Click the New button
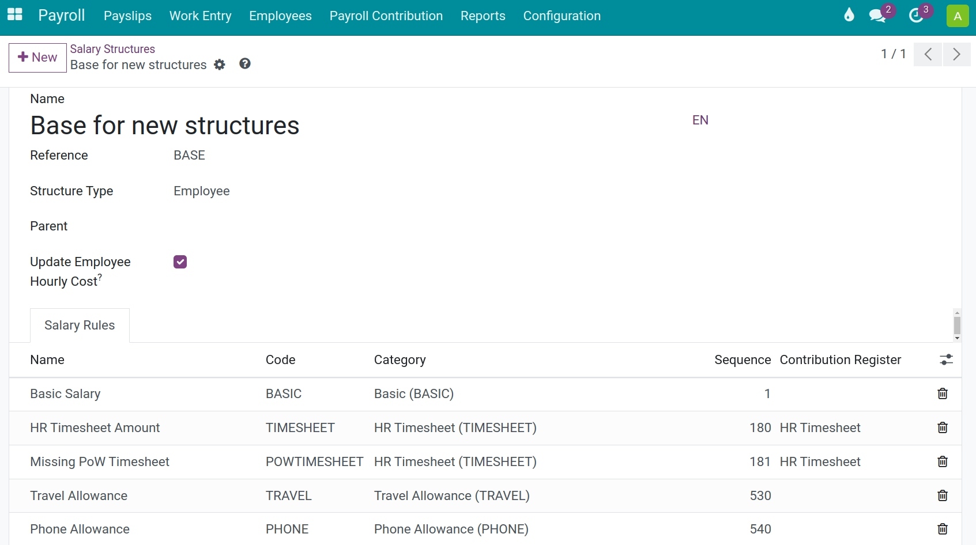The height and width of the screenshot is (545, 976). [37, 58]
